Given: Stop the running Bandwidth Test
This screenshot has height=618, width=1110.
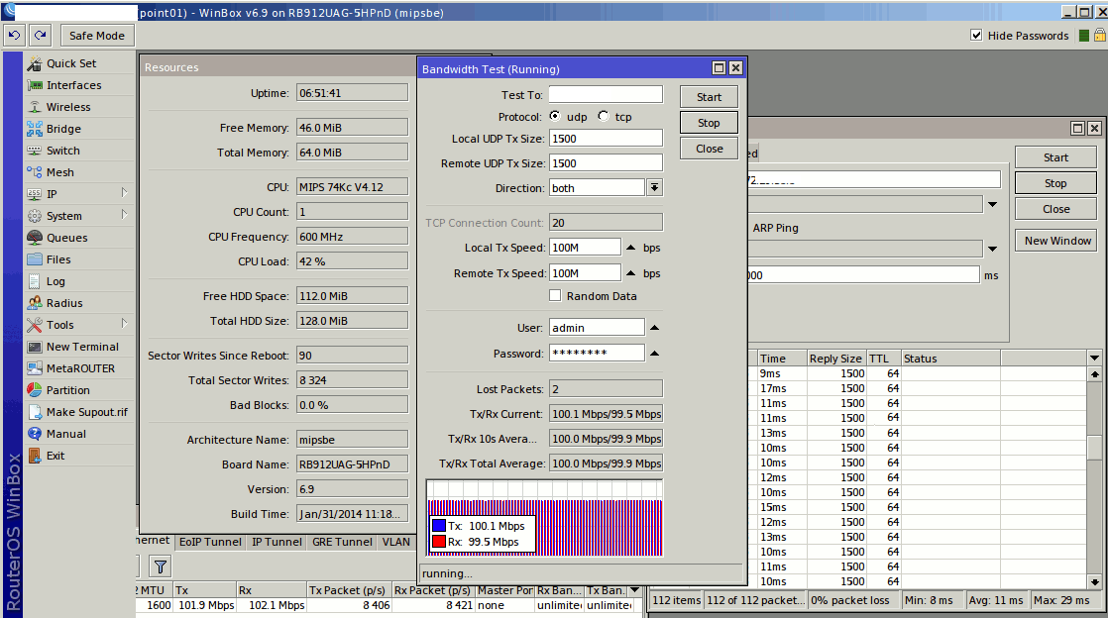Looking at the screenshot, I should (x=709, y=123).
